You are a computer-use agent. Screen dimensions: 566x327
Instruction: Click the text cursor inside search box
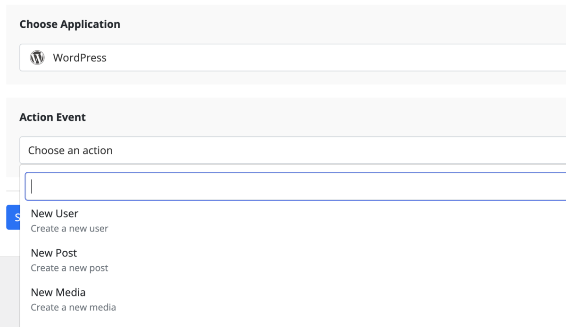[x=32, y=187]
